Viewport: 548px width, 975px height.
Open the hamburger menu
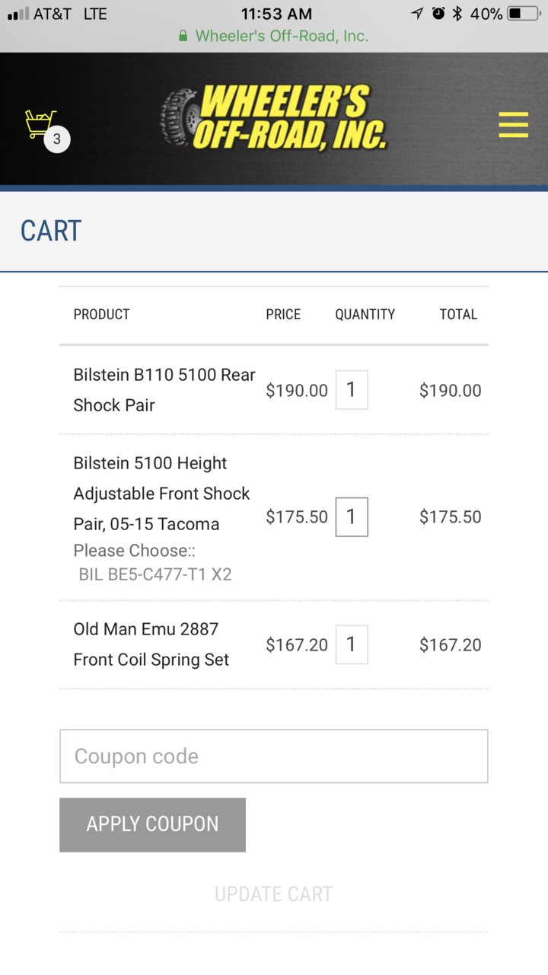(x=514, y=124)
